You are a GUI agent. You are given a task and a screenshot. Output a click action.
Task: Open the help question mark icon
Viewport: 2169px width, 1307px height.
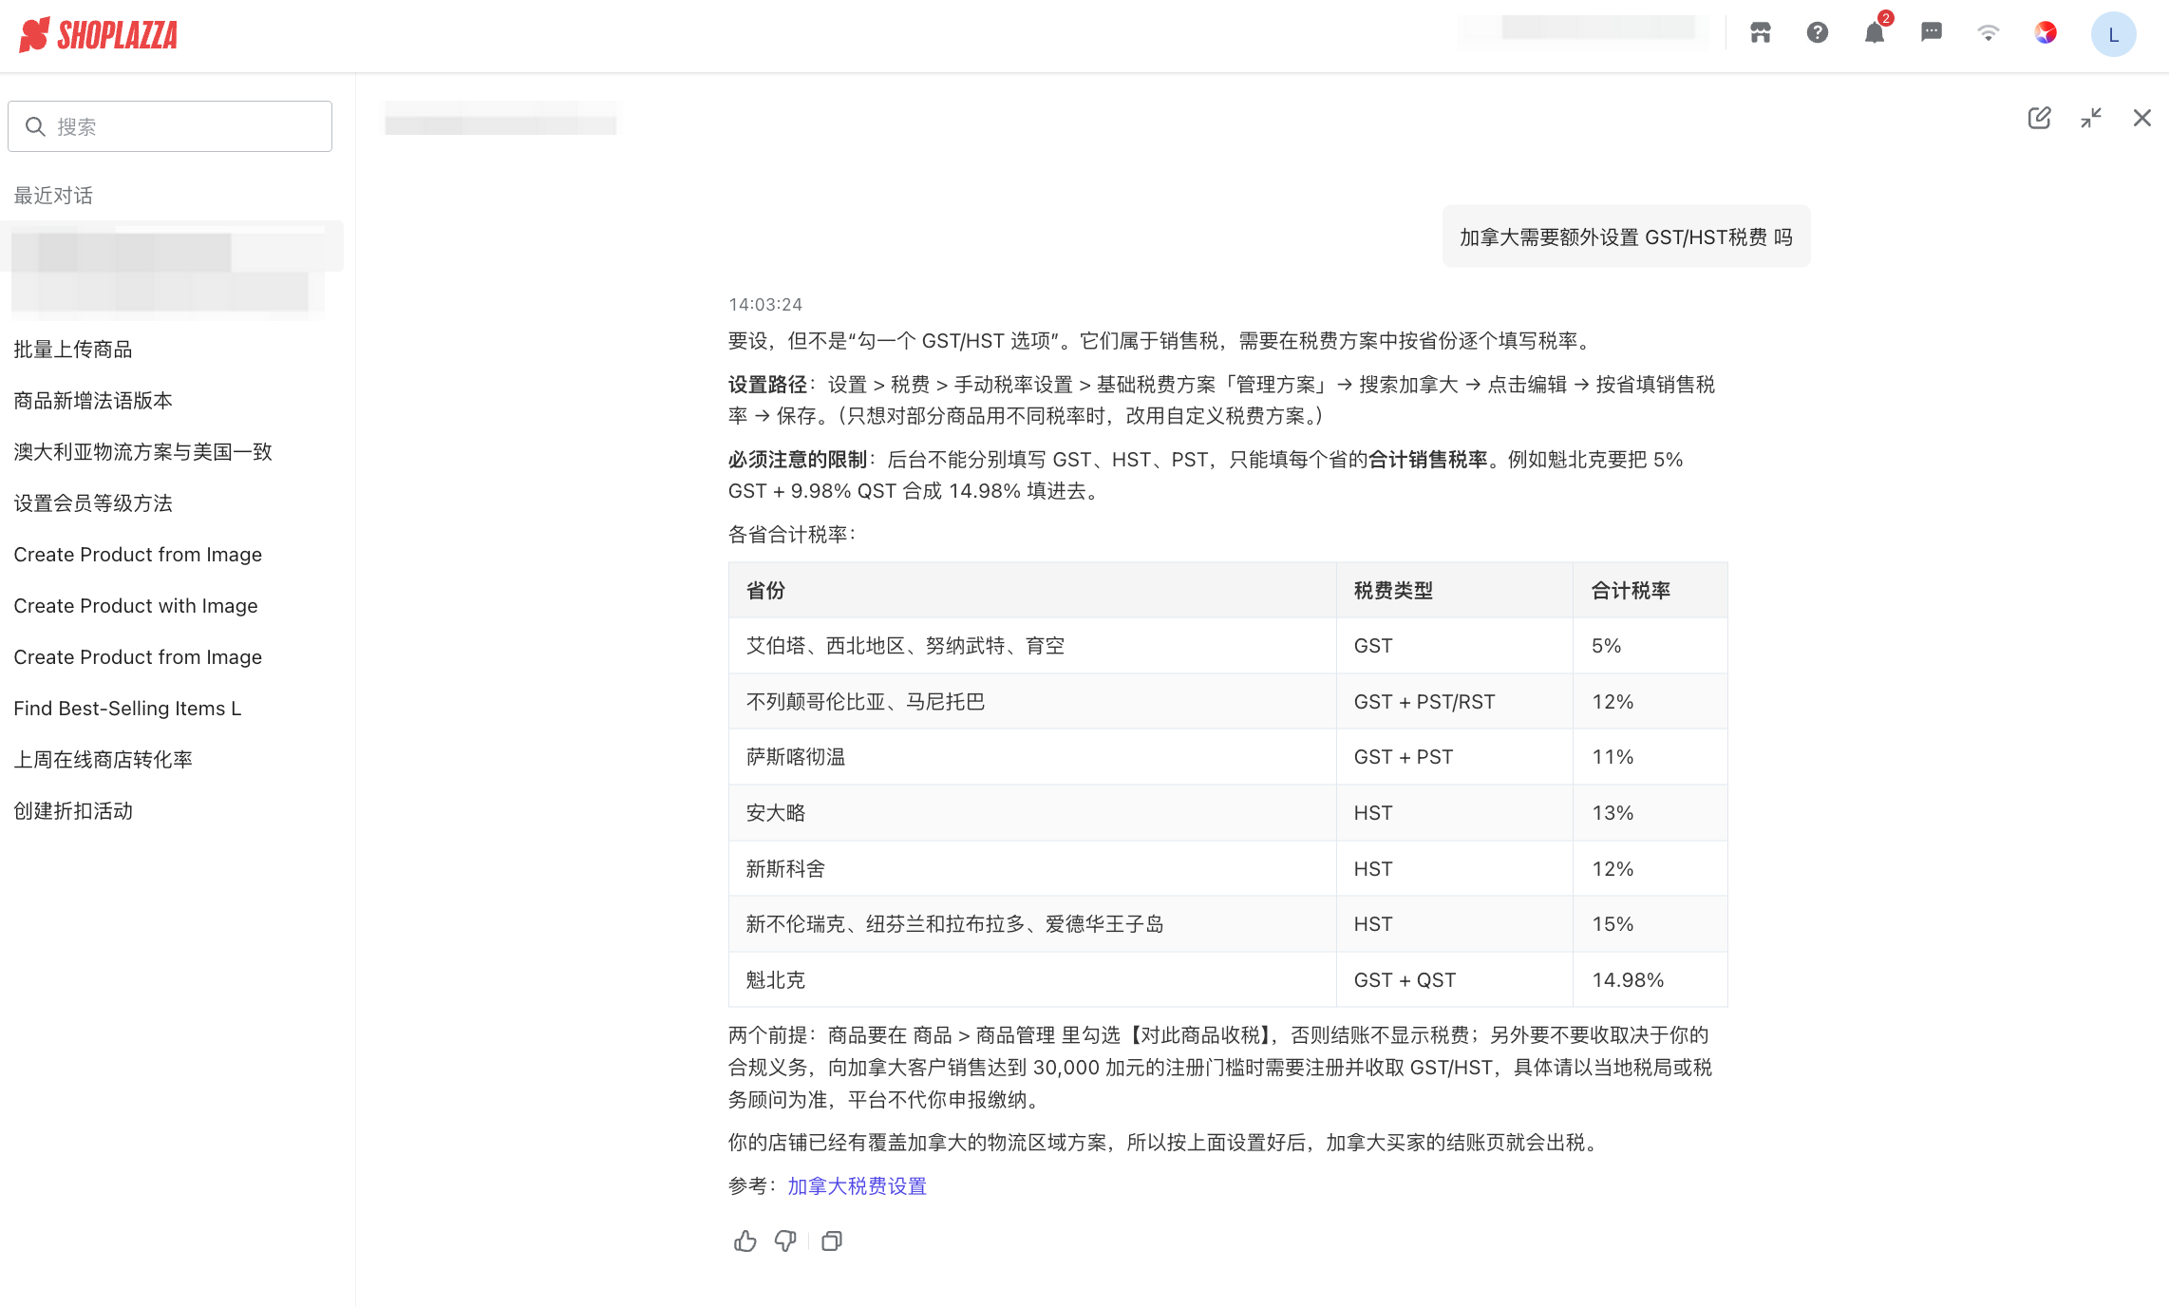coord(1818,33)
